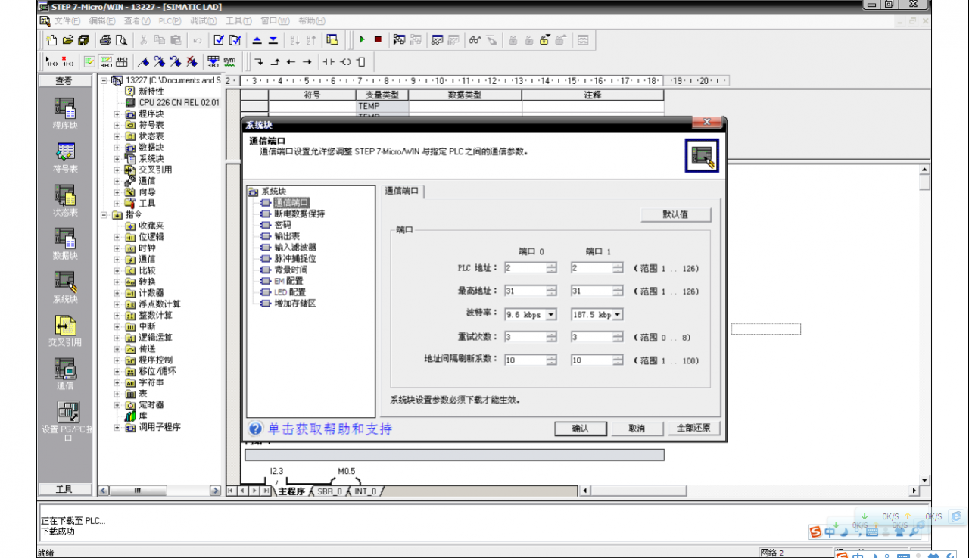969x558 pixels.
Task: Click the green RUN mode icon
Action: (x=362, y=40)
